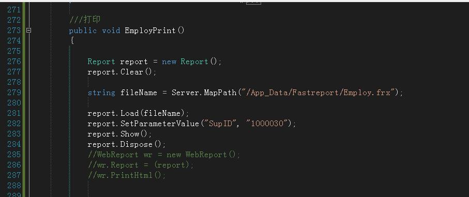Click SetParameterValue method call
The width and height of the screenshot is (469, 197).
[160, 124]
